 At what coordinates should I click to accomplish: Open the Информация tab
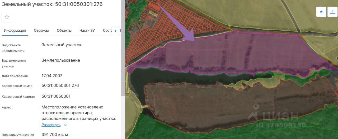pos(15,30)
